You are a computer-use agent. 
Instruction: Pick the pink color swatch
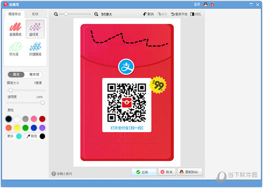(x=34, y=119)
